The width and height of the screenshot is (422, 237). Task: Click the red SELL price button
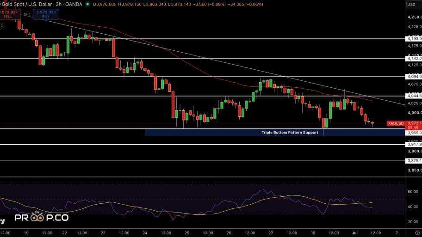click(x=10, y=14)
